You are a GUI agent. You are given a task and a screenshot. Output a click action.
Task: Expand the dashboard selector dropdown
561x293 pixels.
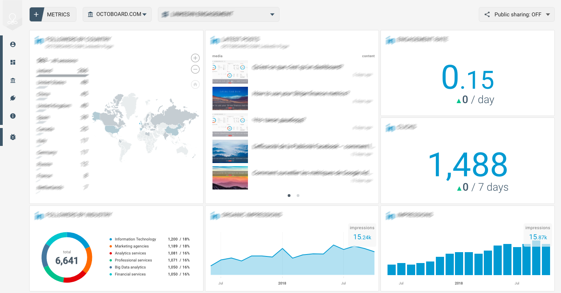[x=272, y=14]
